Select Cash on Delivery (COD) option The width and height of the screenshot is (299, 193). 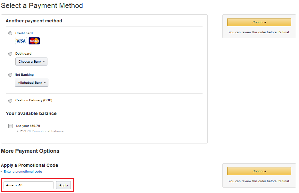point(10,101)
